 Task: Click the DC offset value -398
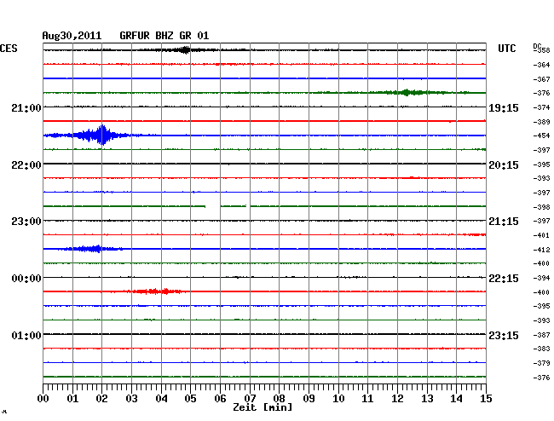[541, 207]
